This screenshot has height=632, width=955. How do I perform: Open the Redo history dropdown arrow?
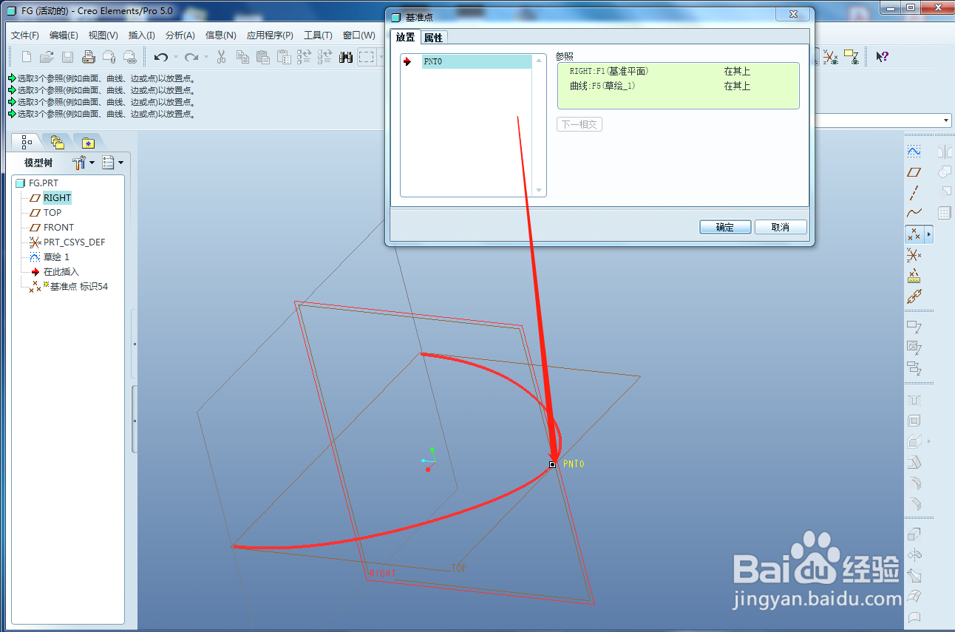tap(206, 57)
